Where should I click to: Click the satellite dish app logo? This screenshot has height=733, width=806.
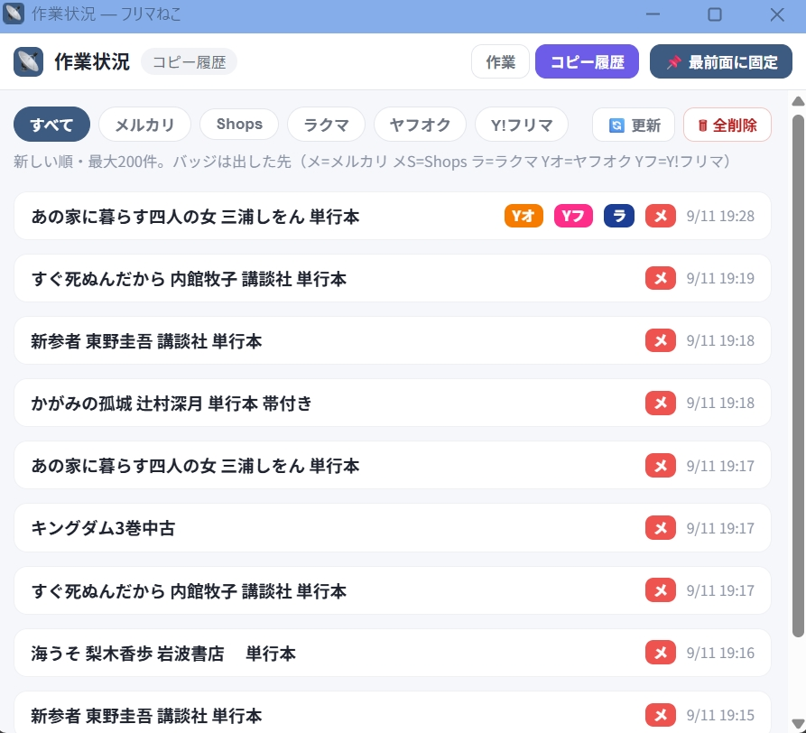pos(28,61)
